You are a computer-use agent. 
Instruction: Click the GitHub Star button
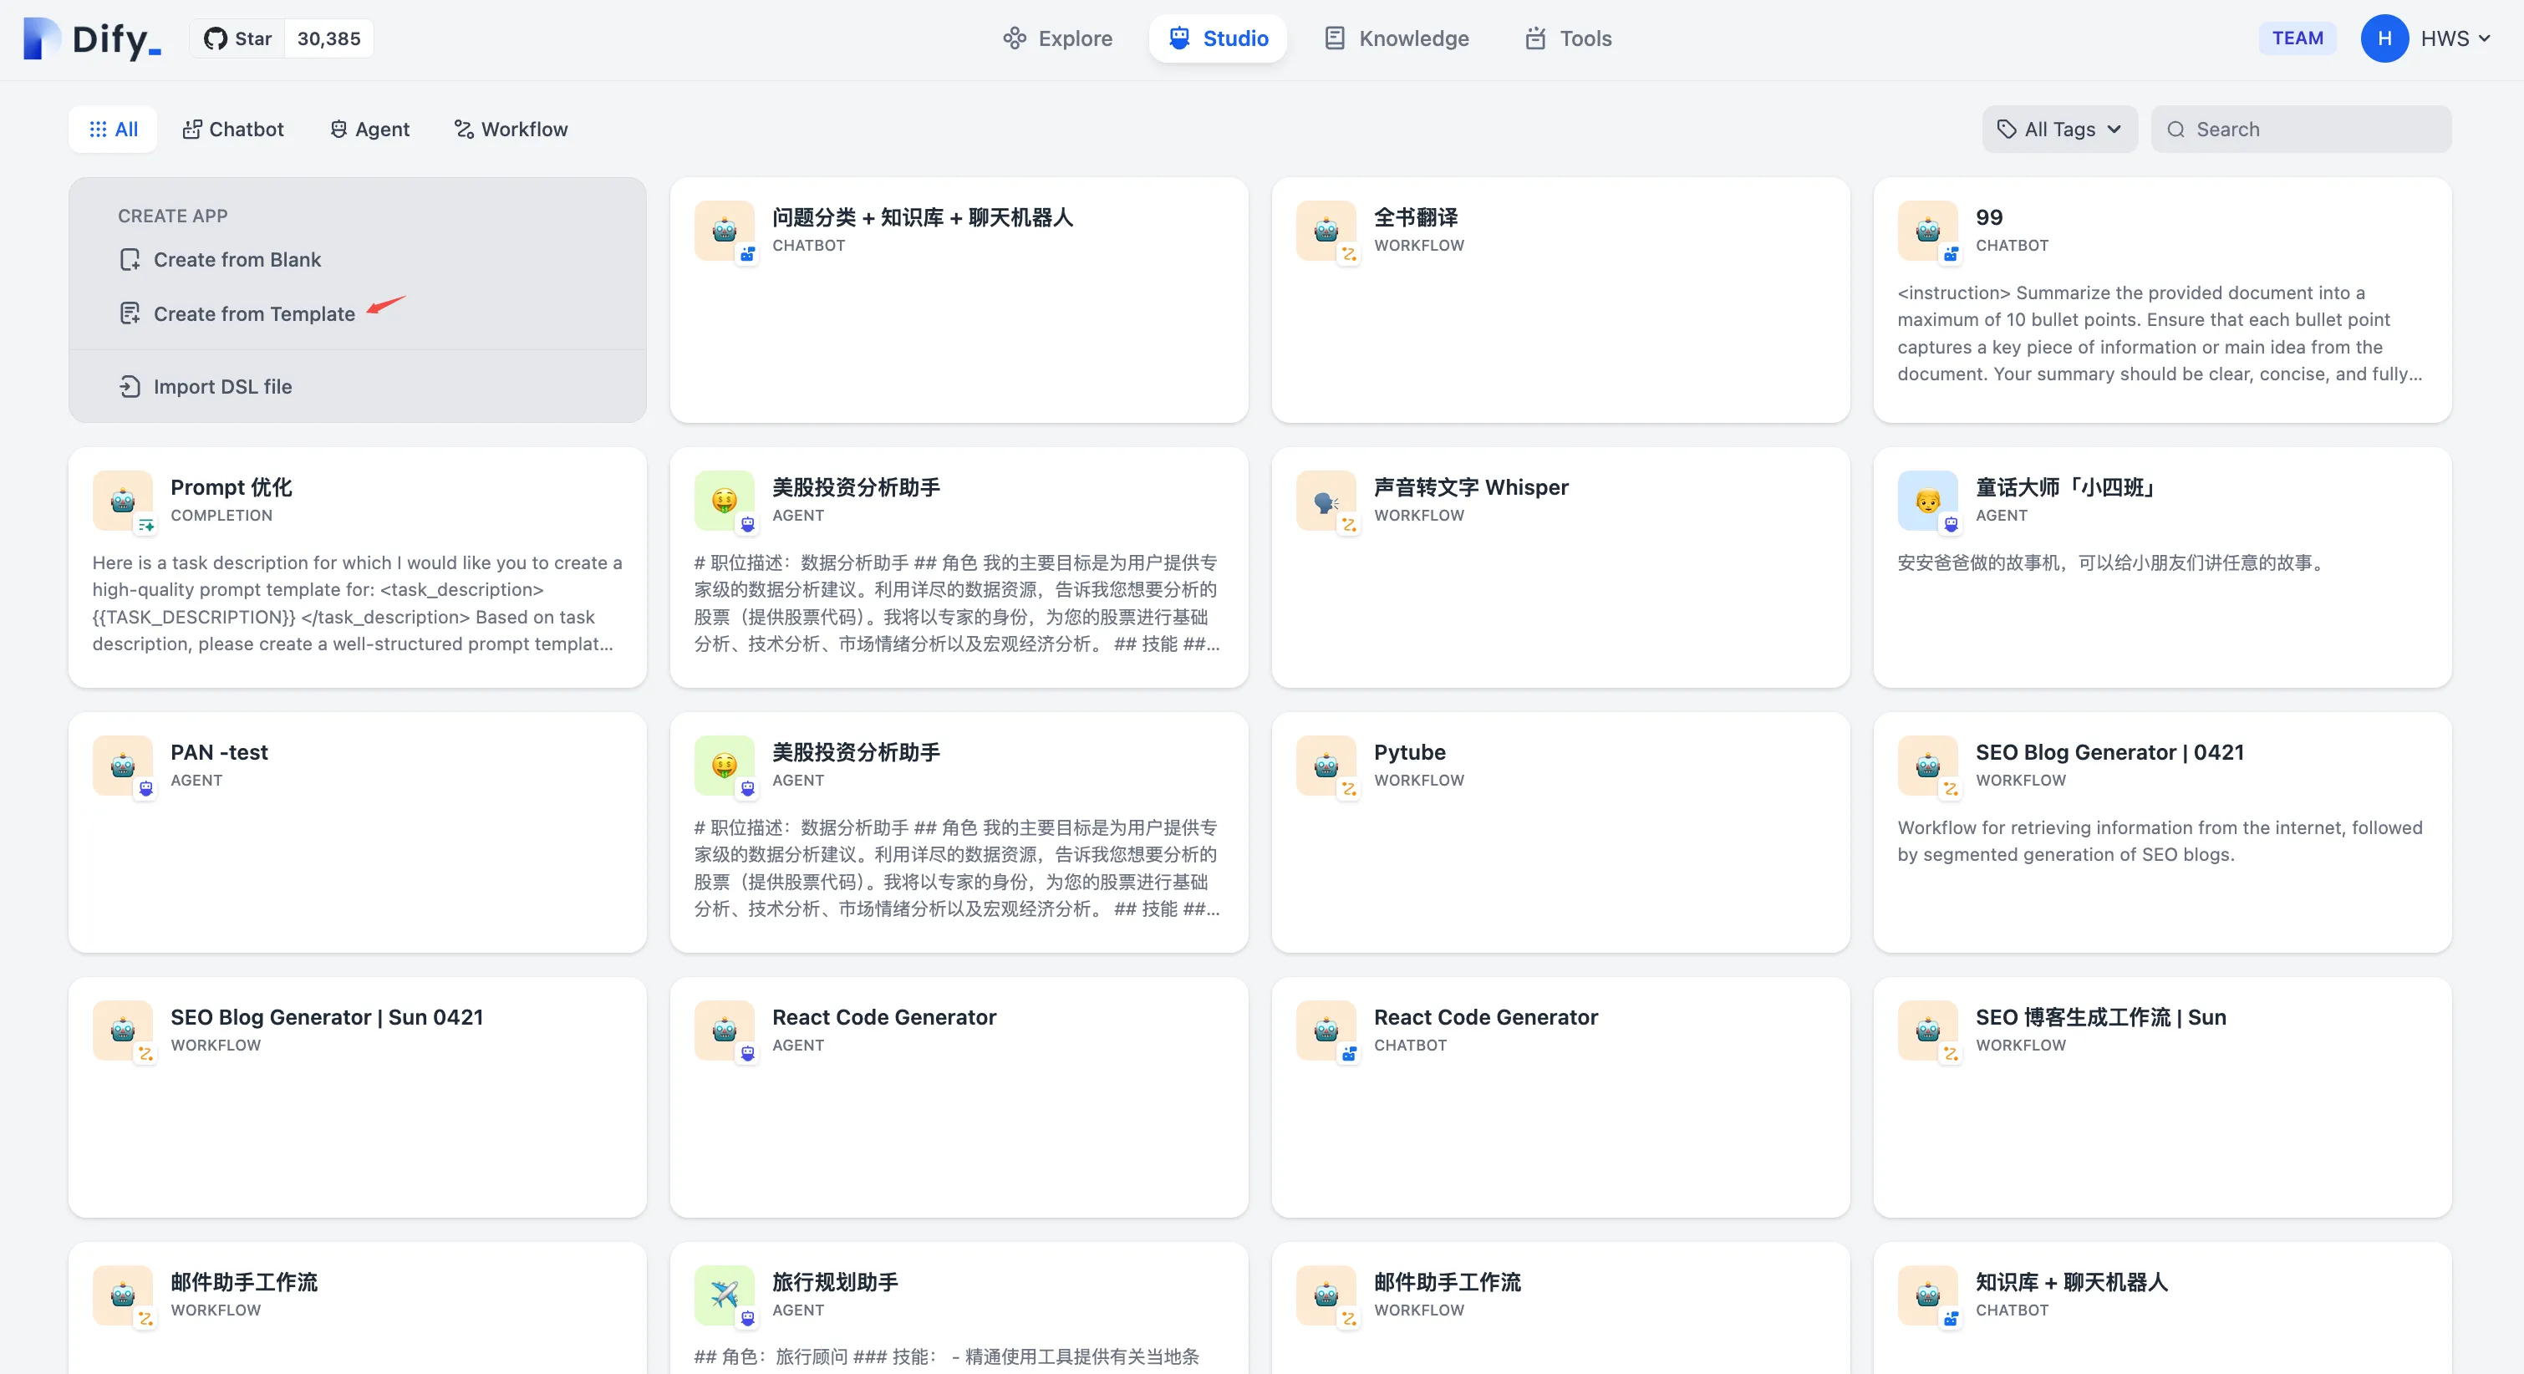(238, 38)
